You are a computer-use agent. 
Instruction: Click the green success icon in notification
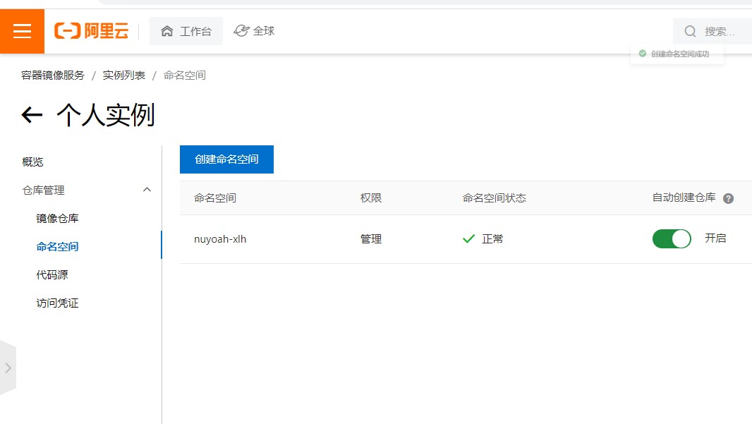point(643,54)
